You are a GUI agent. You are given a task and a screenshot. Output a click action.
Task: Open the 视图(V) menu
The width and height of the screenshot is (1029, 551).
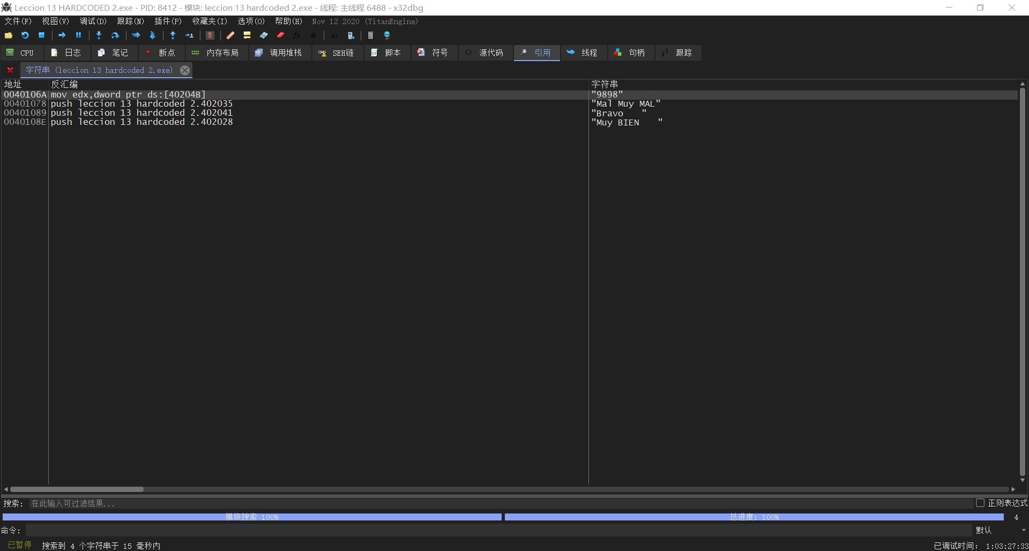point(55,21)
